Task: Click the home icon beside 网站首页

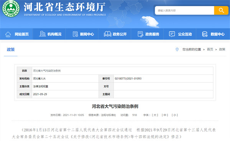Action: coord(8,34)
